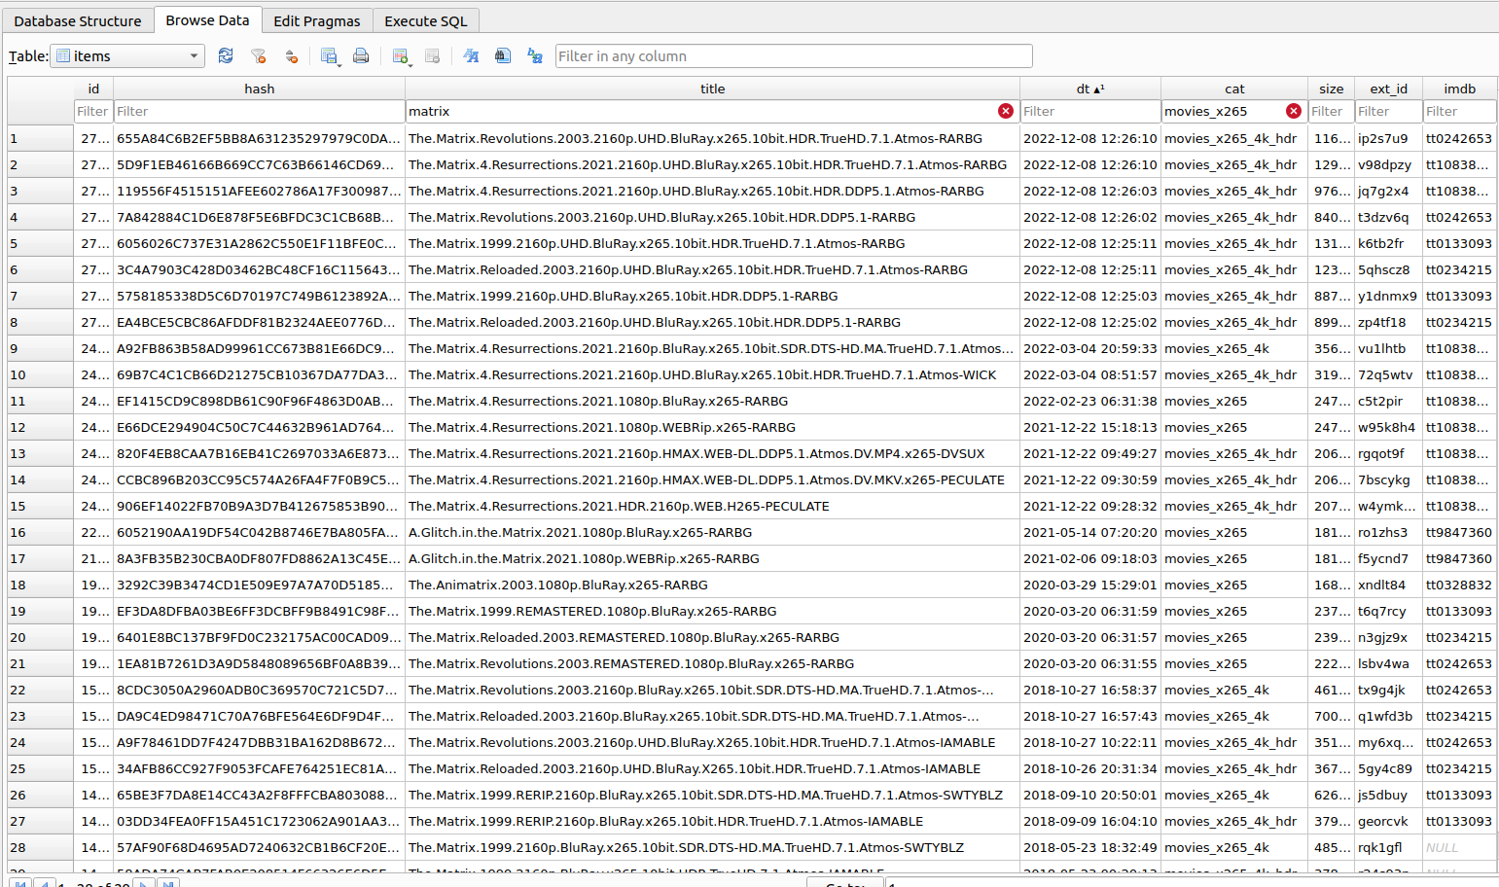
Task: Focus the dt column filter box
Action: (x=1089, y=111)
